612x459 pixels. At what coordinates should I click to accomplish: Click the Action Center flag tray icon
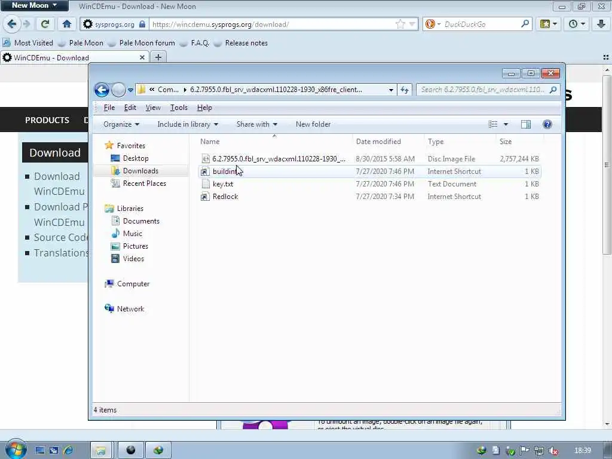[x=524, y=451]
